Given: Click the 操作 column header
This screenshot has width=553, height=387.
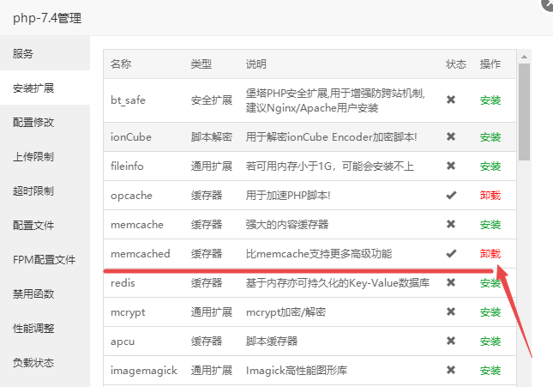Looking at the screenshot, I should pyautogui.click(x=490, y=63).
